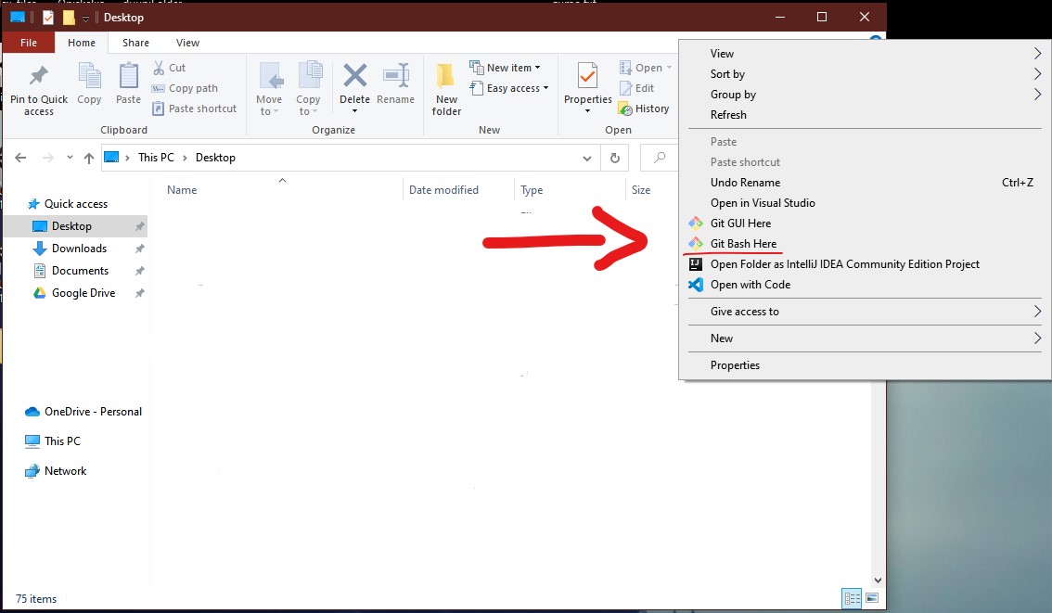Click the Date modified column header
This screenshot has height=613, width=1052.
point(443,190)
